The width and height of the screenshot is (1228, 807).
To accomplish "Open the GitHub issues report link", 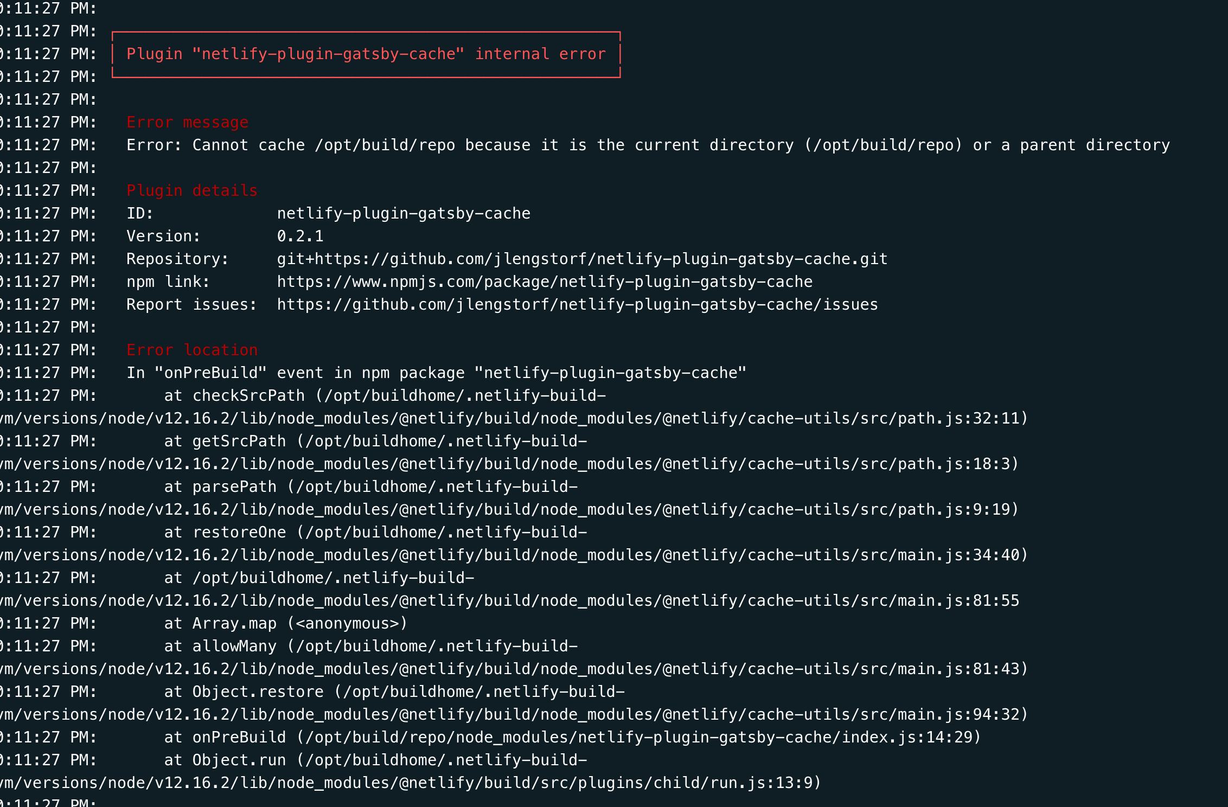I will [x=577, y=305].
